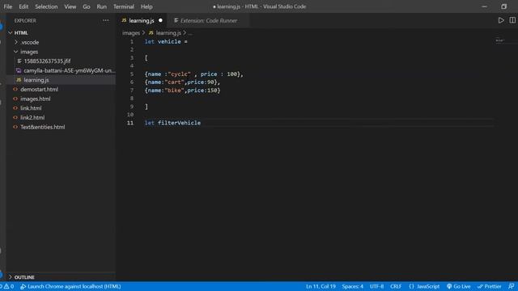Viewport: 518px width, 291px height.
Task: Click "cart" string on line 6
Action: tap(175, 82)
